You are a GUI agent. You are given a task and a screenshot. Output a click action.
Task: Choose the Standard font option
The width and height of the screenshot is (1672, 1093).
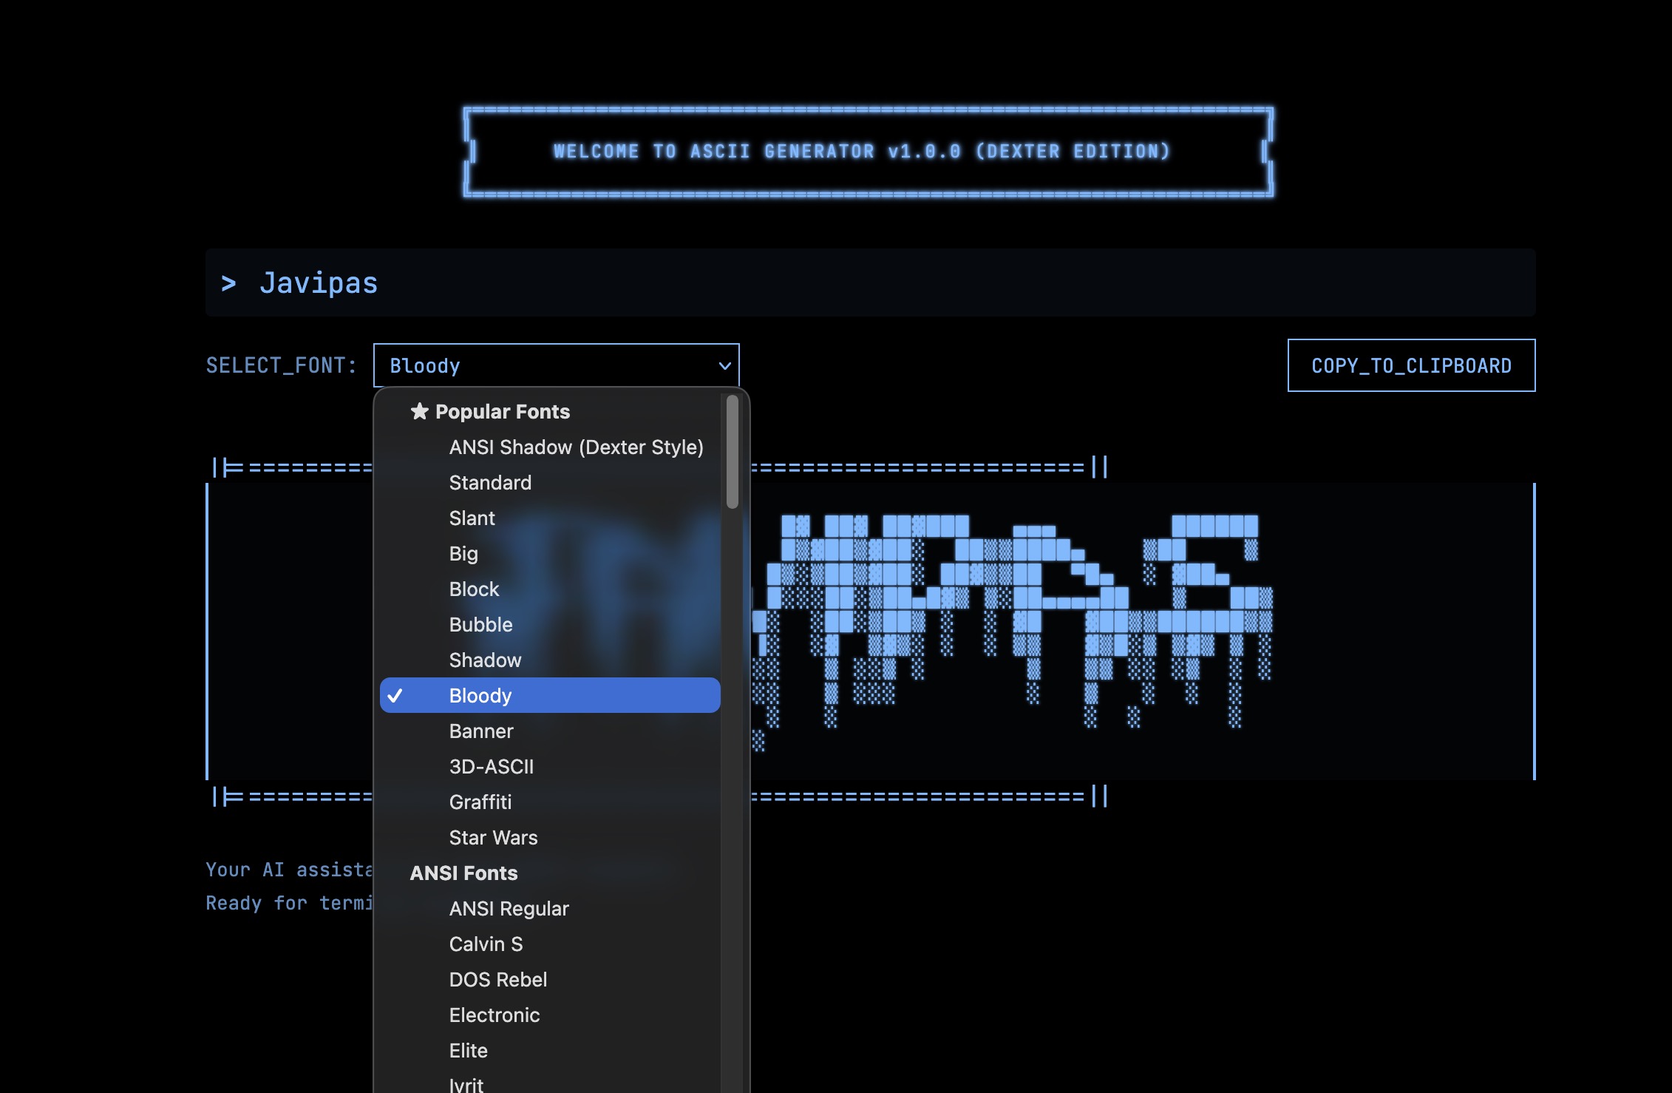[490, 483]
